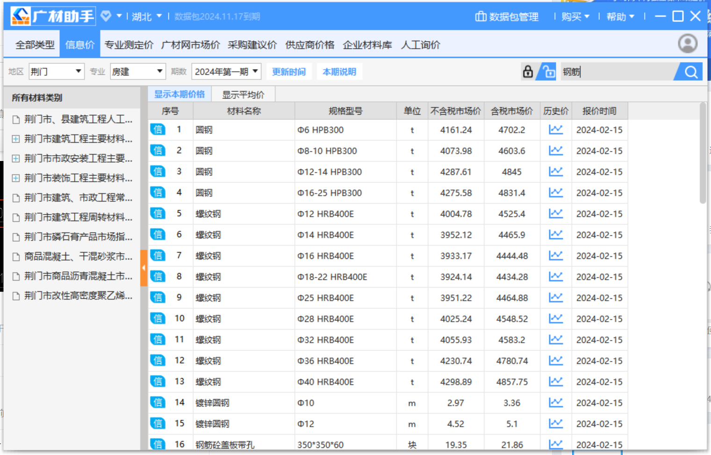Click the 不含税市场价 column header
Image resolution: width=711 pixels, height=455 pixels.
coord(456,111)
